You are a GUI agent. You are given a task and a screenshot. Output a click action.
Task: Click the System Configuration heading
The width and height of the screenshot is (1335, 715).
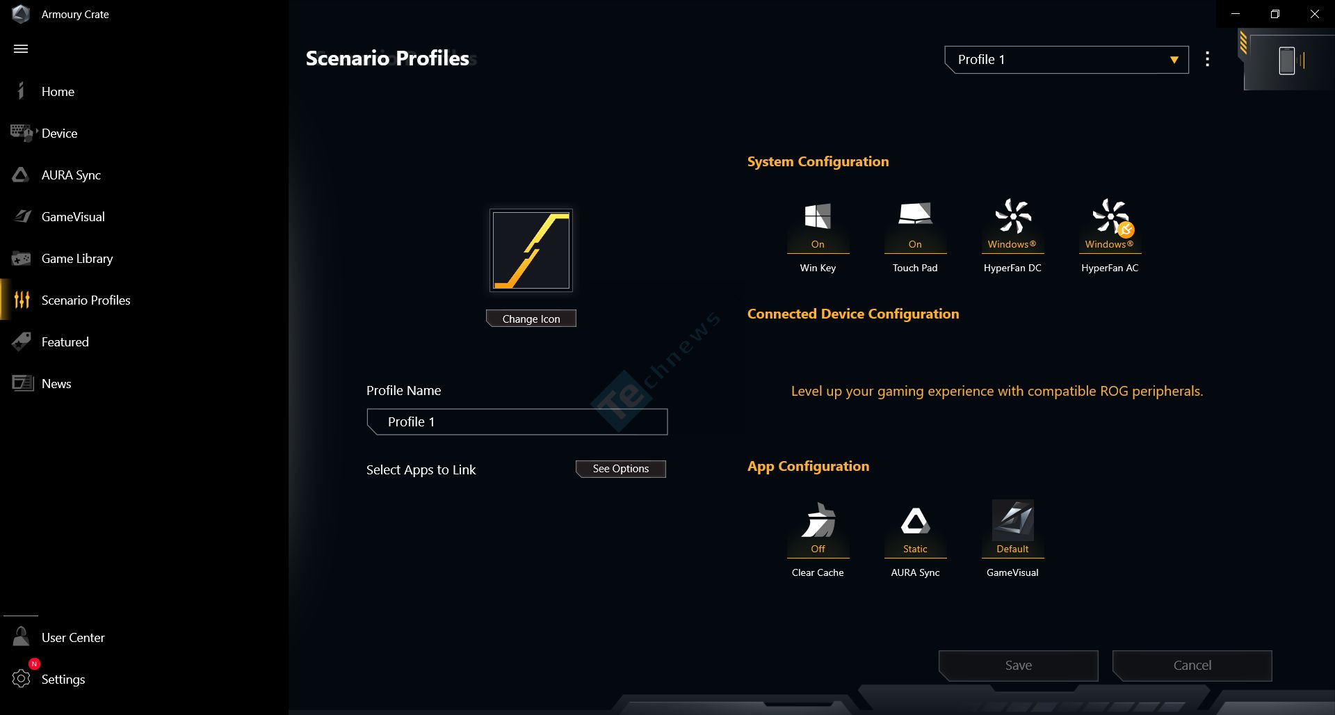coord(818,161)
